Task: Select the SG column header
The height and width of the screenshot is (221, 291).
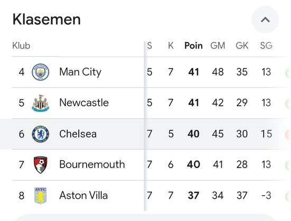Action: [266, 45]
